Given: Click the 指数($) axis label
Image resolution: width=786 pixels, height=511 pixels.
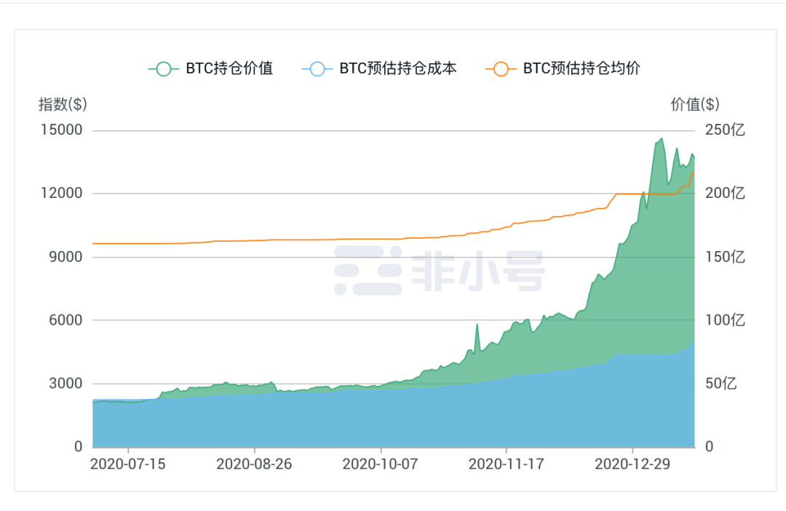Looking at the screenshot, I should (63, 104).
